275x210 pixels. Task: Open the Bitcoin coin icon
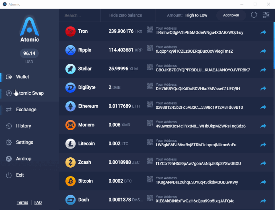pyautogui.click(x=70, y=181)
